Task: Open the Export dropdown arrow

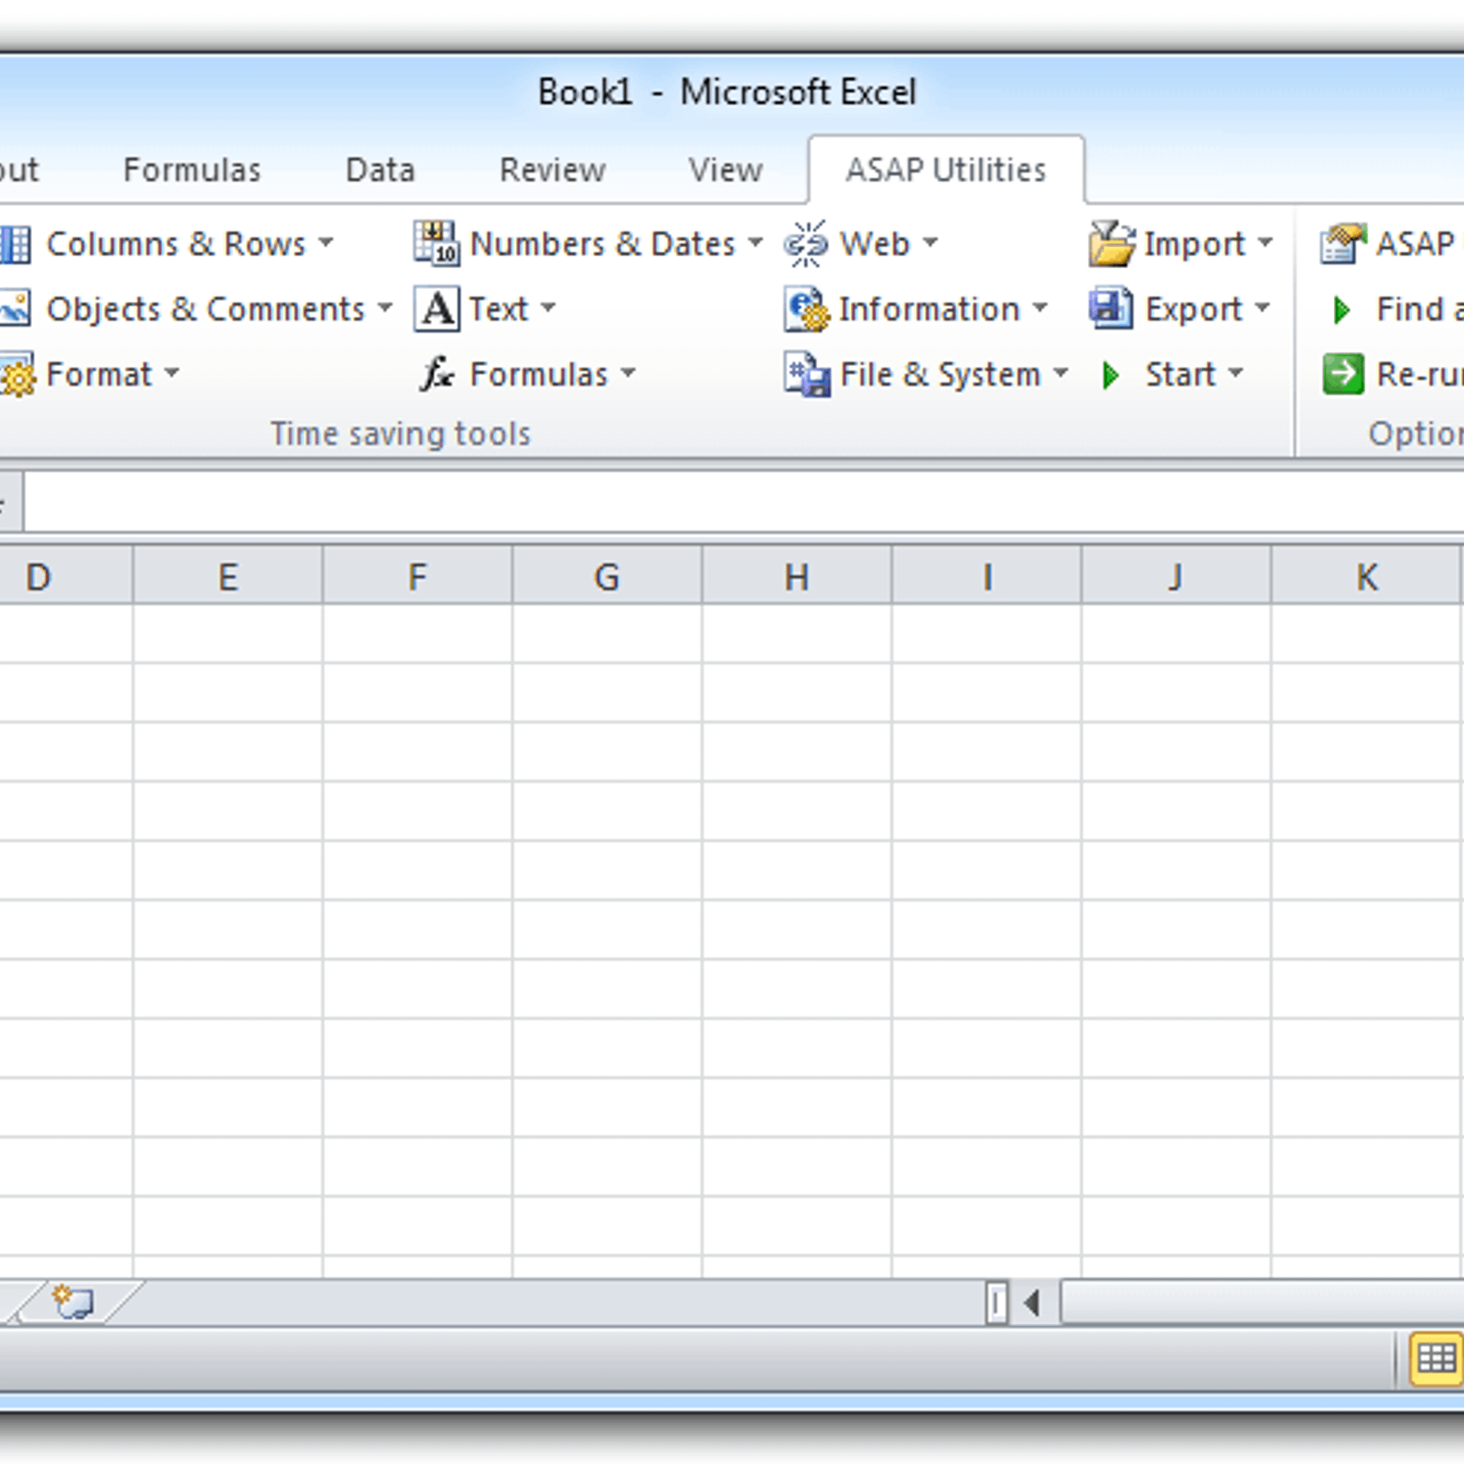Action: point(1263,308)
